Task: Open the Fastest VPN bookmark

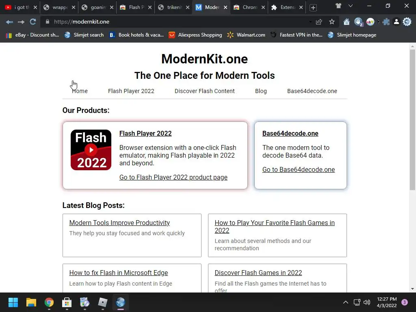Action: tap(296, 35)
